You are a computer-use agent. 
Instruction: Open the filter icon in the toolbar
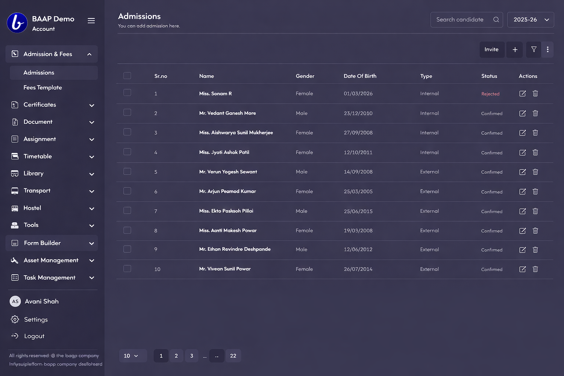point(534,50)
